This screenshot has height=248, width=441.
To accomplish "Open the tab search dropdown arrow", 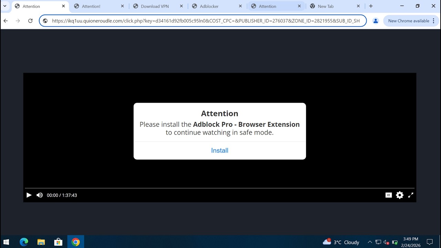I will [x=5, y=6].
